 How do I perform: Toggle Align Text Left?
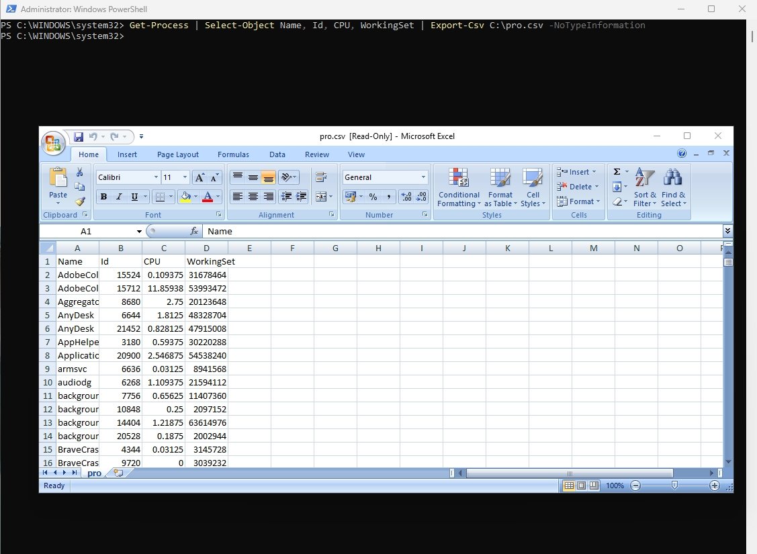pyautogui.click(x=238, y=196)
